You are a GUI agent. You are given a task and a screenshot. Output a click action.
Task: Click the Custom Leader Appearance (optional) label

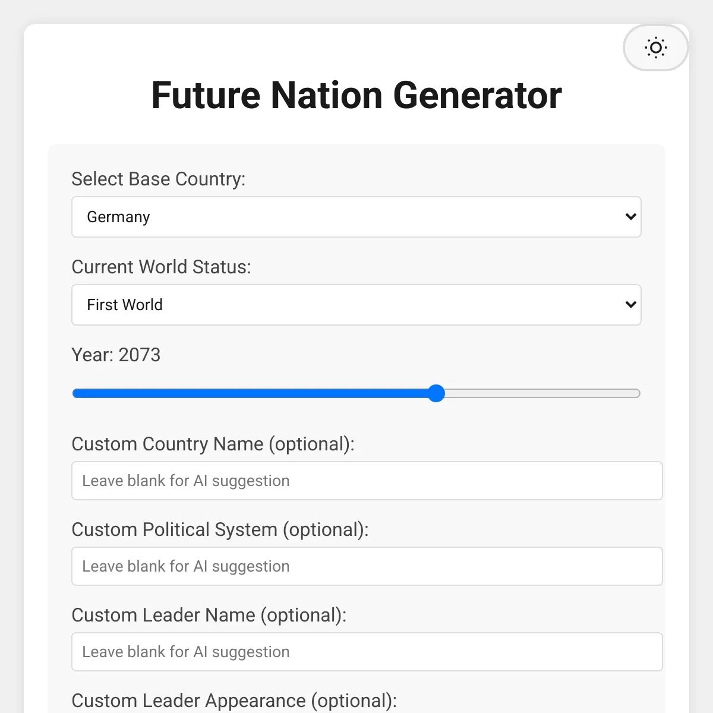234,701
